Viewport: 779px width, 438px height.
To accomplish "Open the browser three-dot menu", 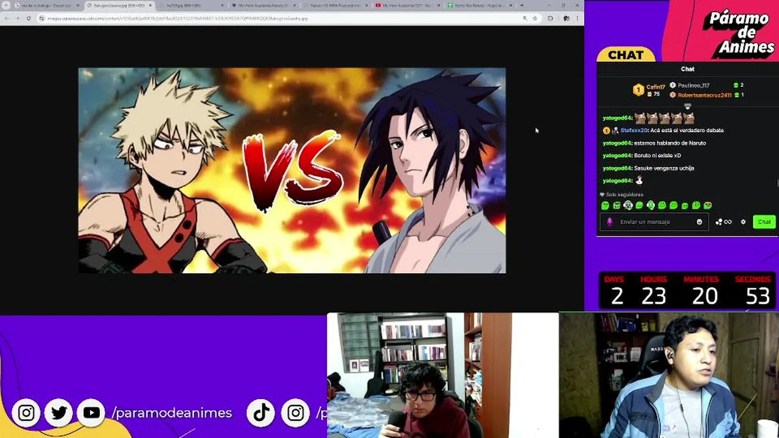I will pos(577,18).
